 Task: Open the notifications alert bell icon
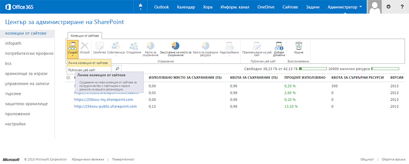tap(140, 7)
